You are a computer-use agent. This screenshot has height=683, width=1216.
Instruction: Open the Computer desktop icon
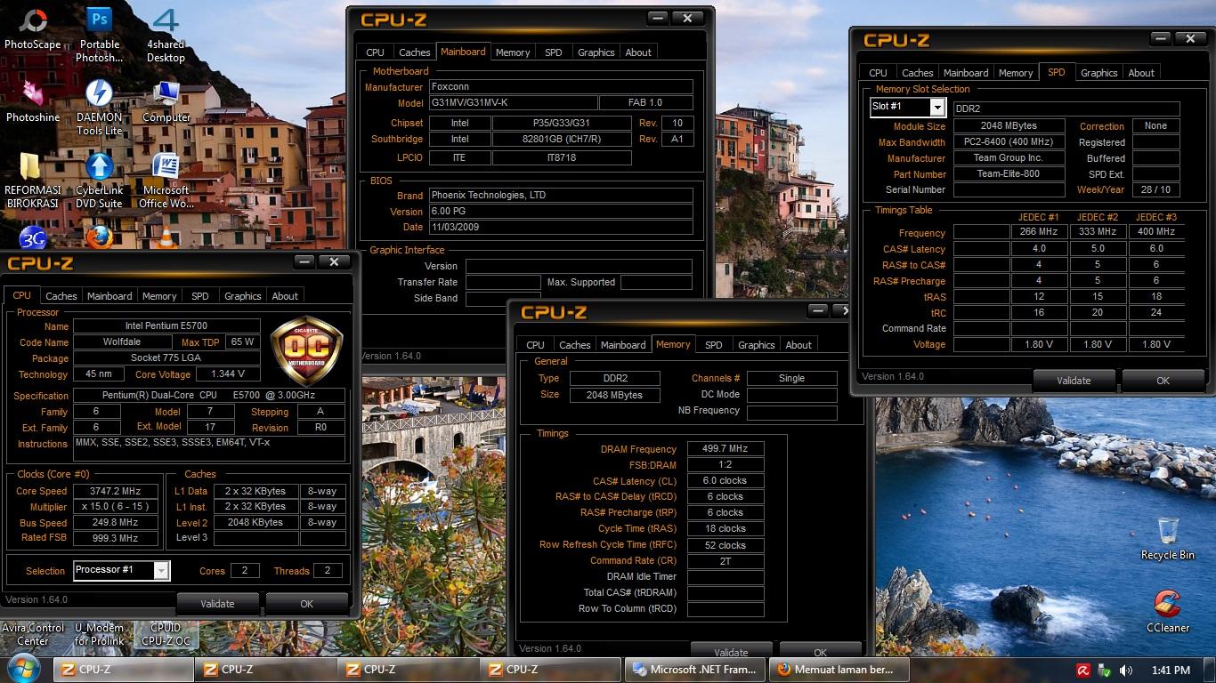click(x=166, y=100)
